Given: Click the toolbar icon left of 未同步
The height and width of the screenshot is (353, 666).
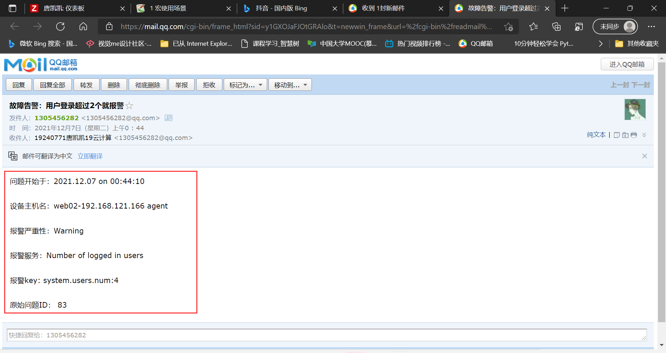Looking at the screenshot, I should click(x=579, y=27).
